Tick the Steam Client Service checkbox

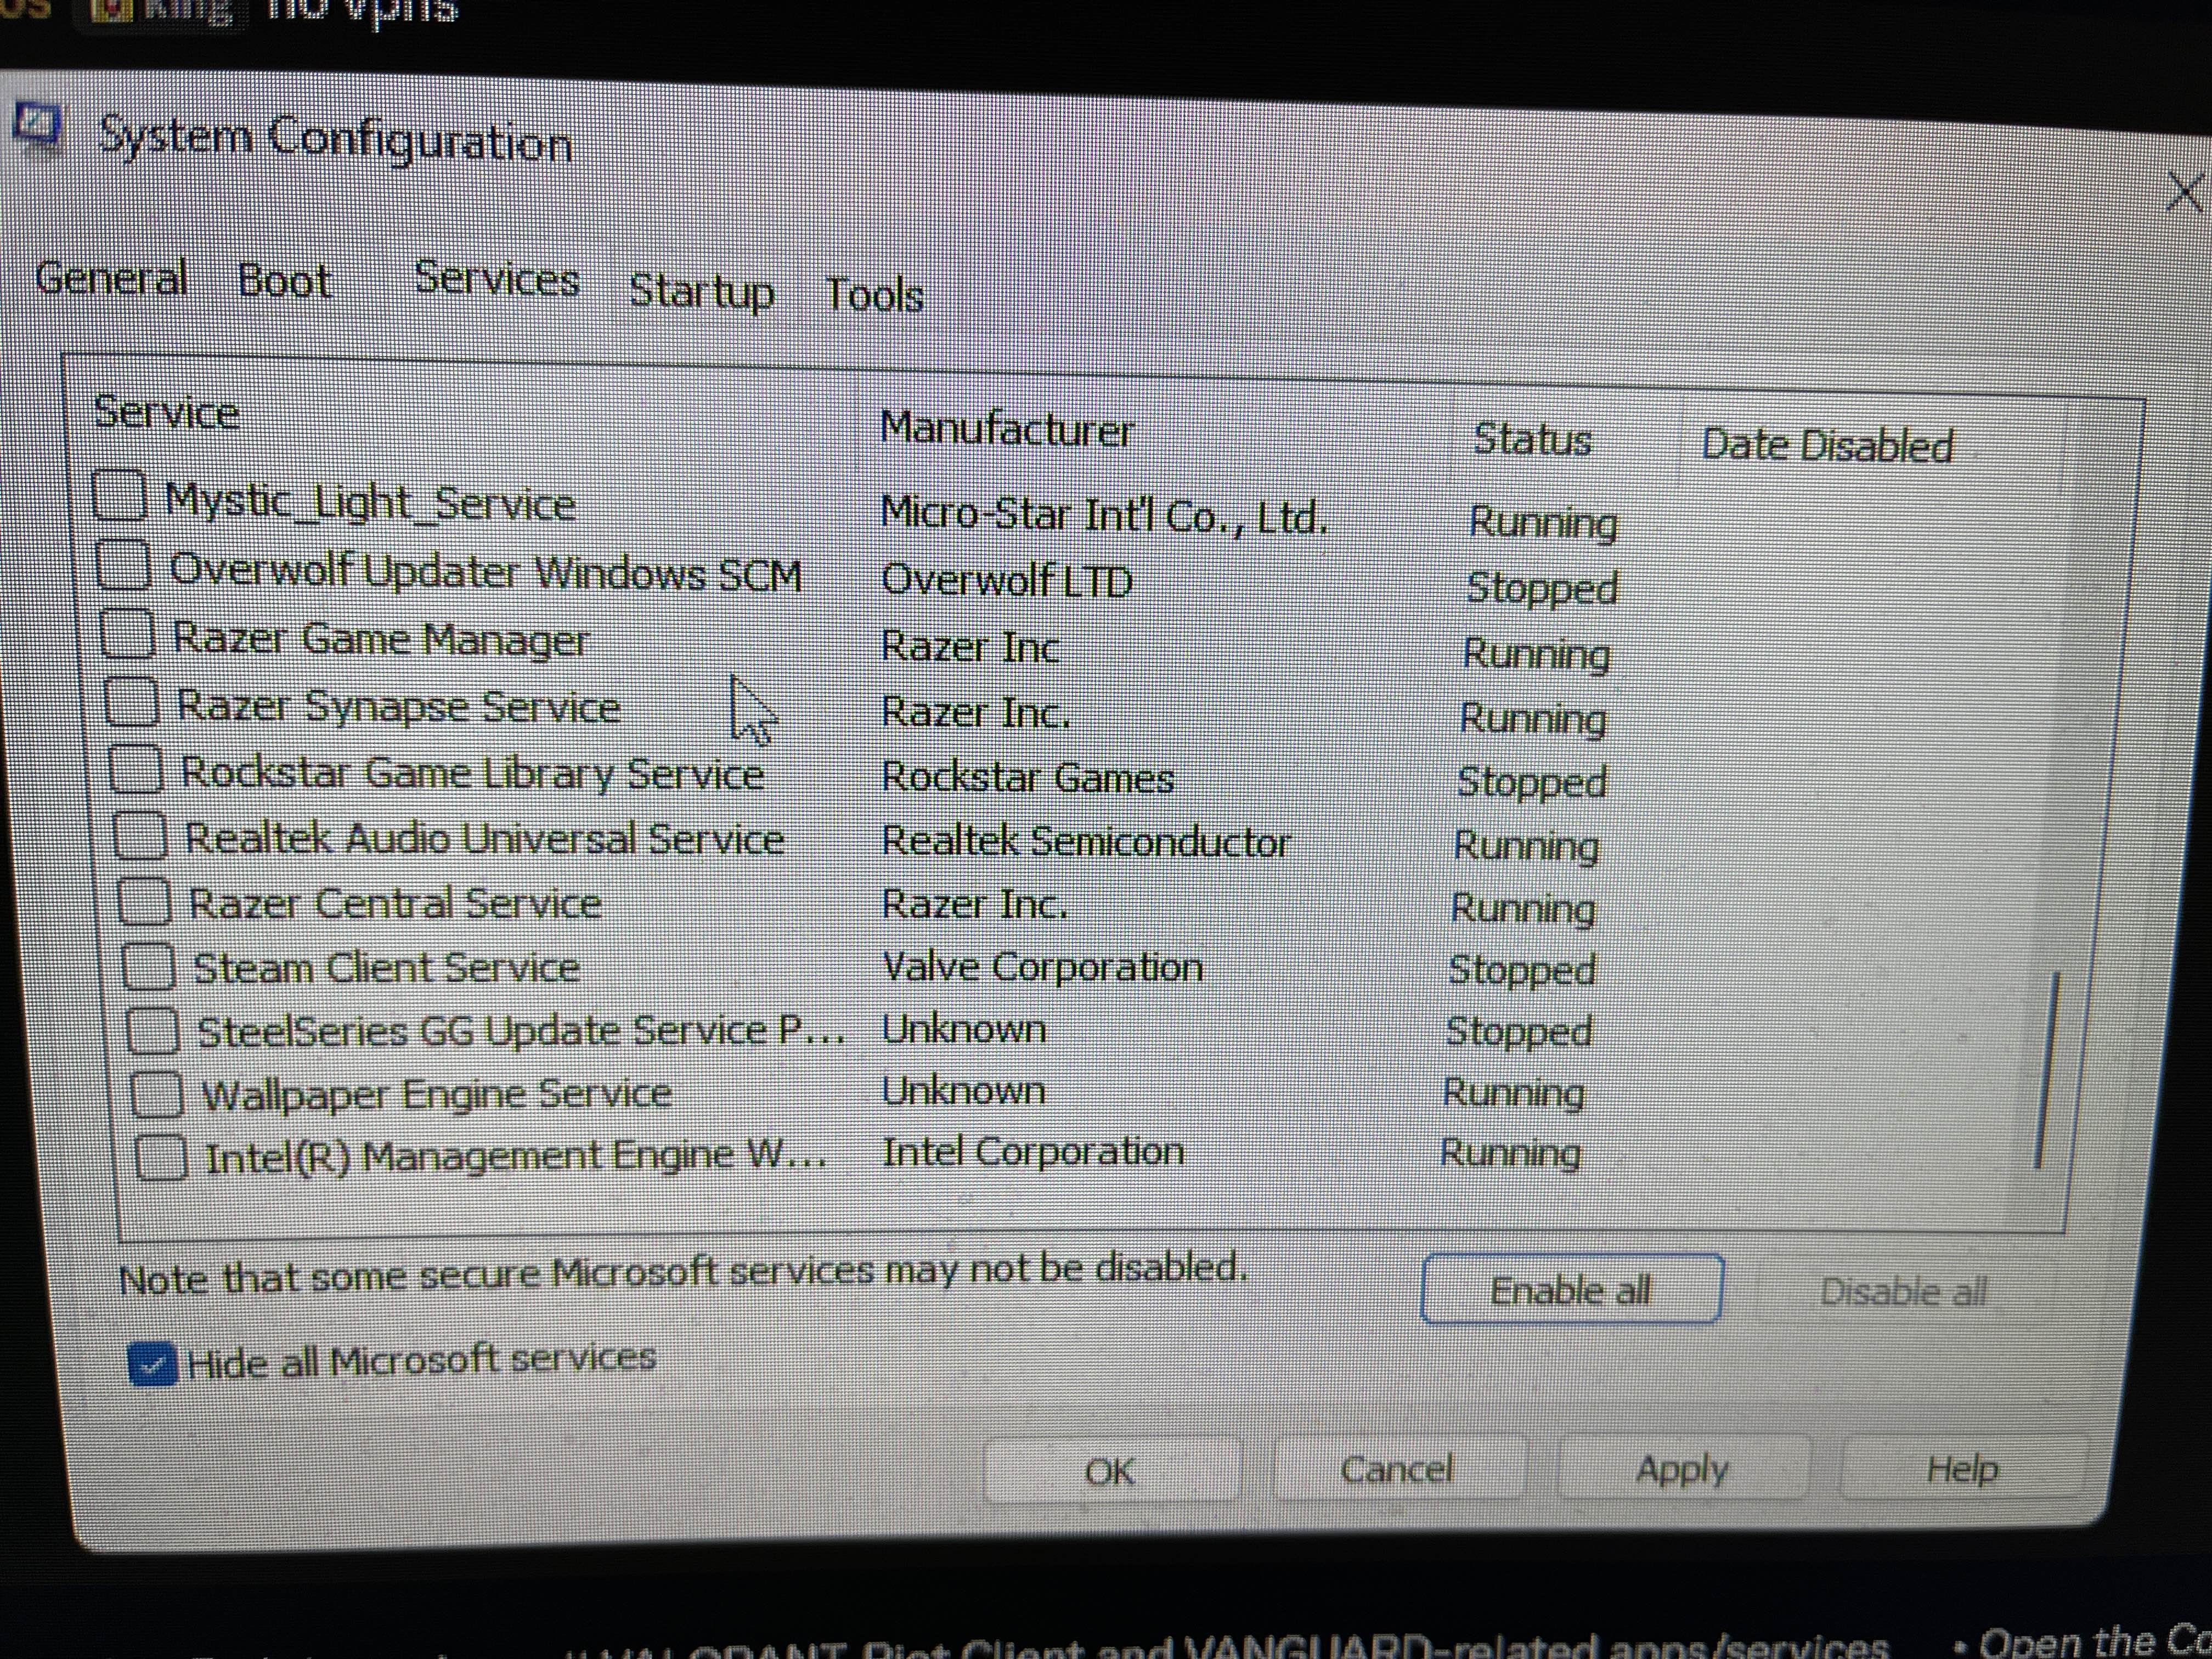pos(149,967)
